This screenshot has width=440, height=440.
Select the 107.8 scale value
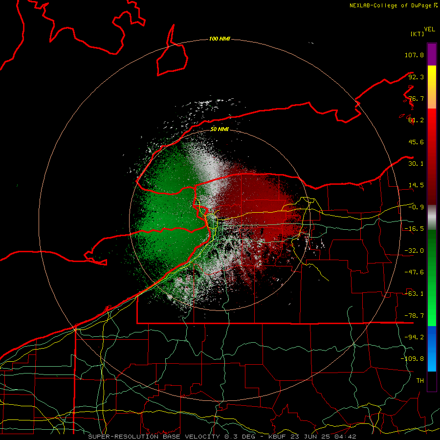414,55
